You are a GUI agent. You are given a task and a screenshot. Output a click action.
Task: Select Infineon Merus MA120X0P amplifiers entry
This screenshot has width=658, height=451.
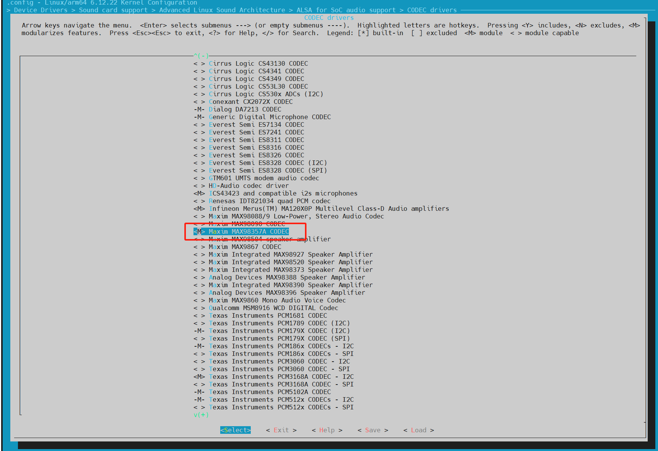click(x=321, y=209)
